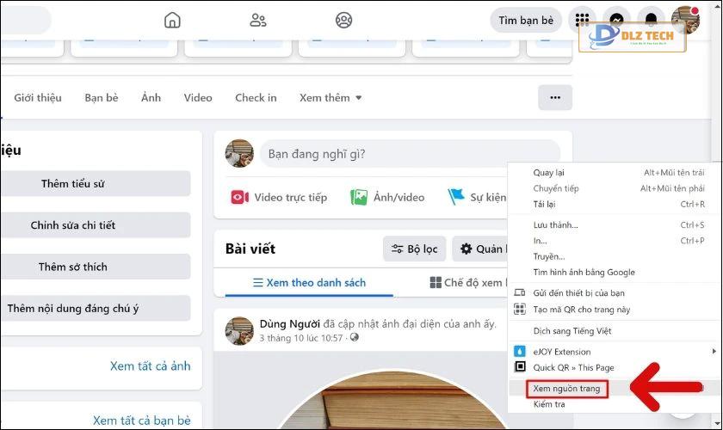Select the eJOY Extension icon
Screen dimensions: 723x430
click(520, 351)
